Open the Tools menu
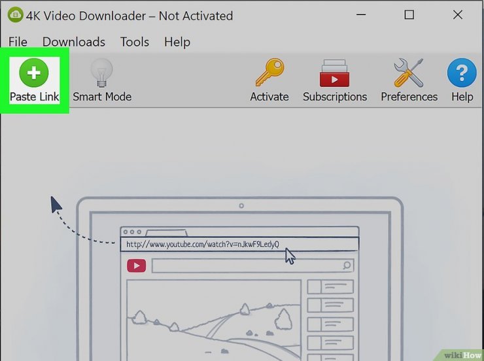Image resolution: width=484 pixels, height=361 pixels. [x=135, y=42]
